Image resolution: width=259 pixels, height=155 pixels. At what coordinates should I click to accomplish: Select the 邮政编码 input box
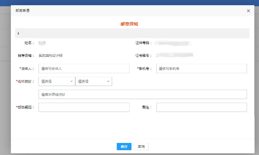84,107
